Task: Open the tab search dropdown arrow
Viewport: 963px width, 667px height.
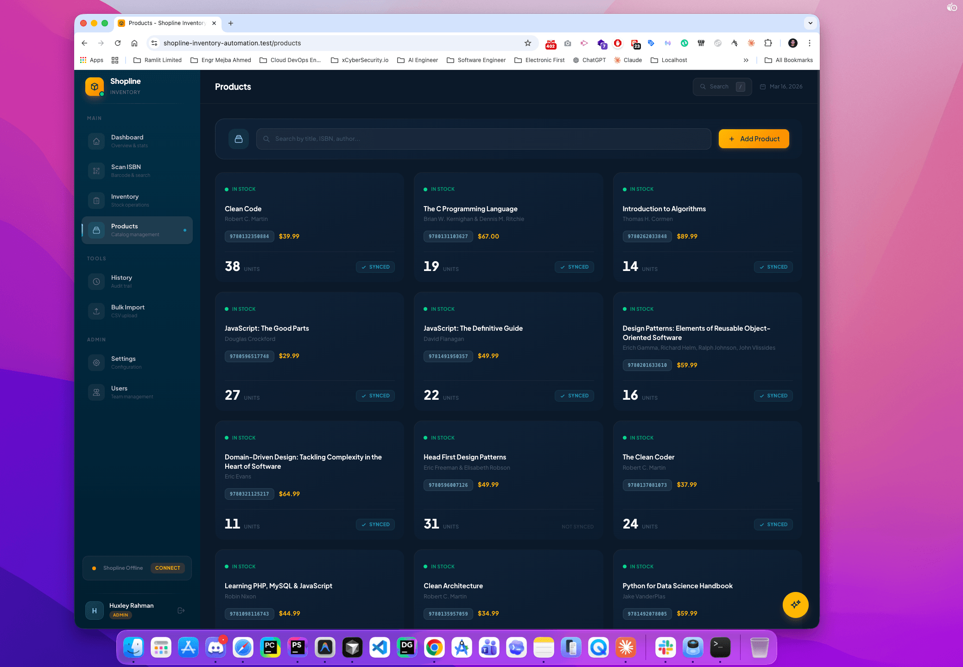Action: 810,23
